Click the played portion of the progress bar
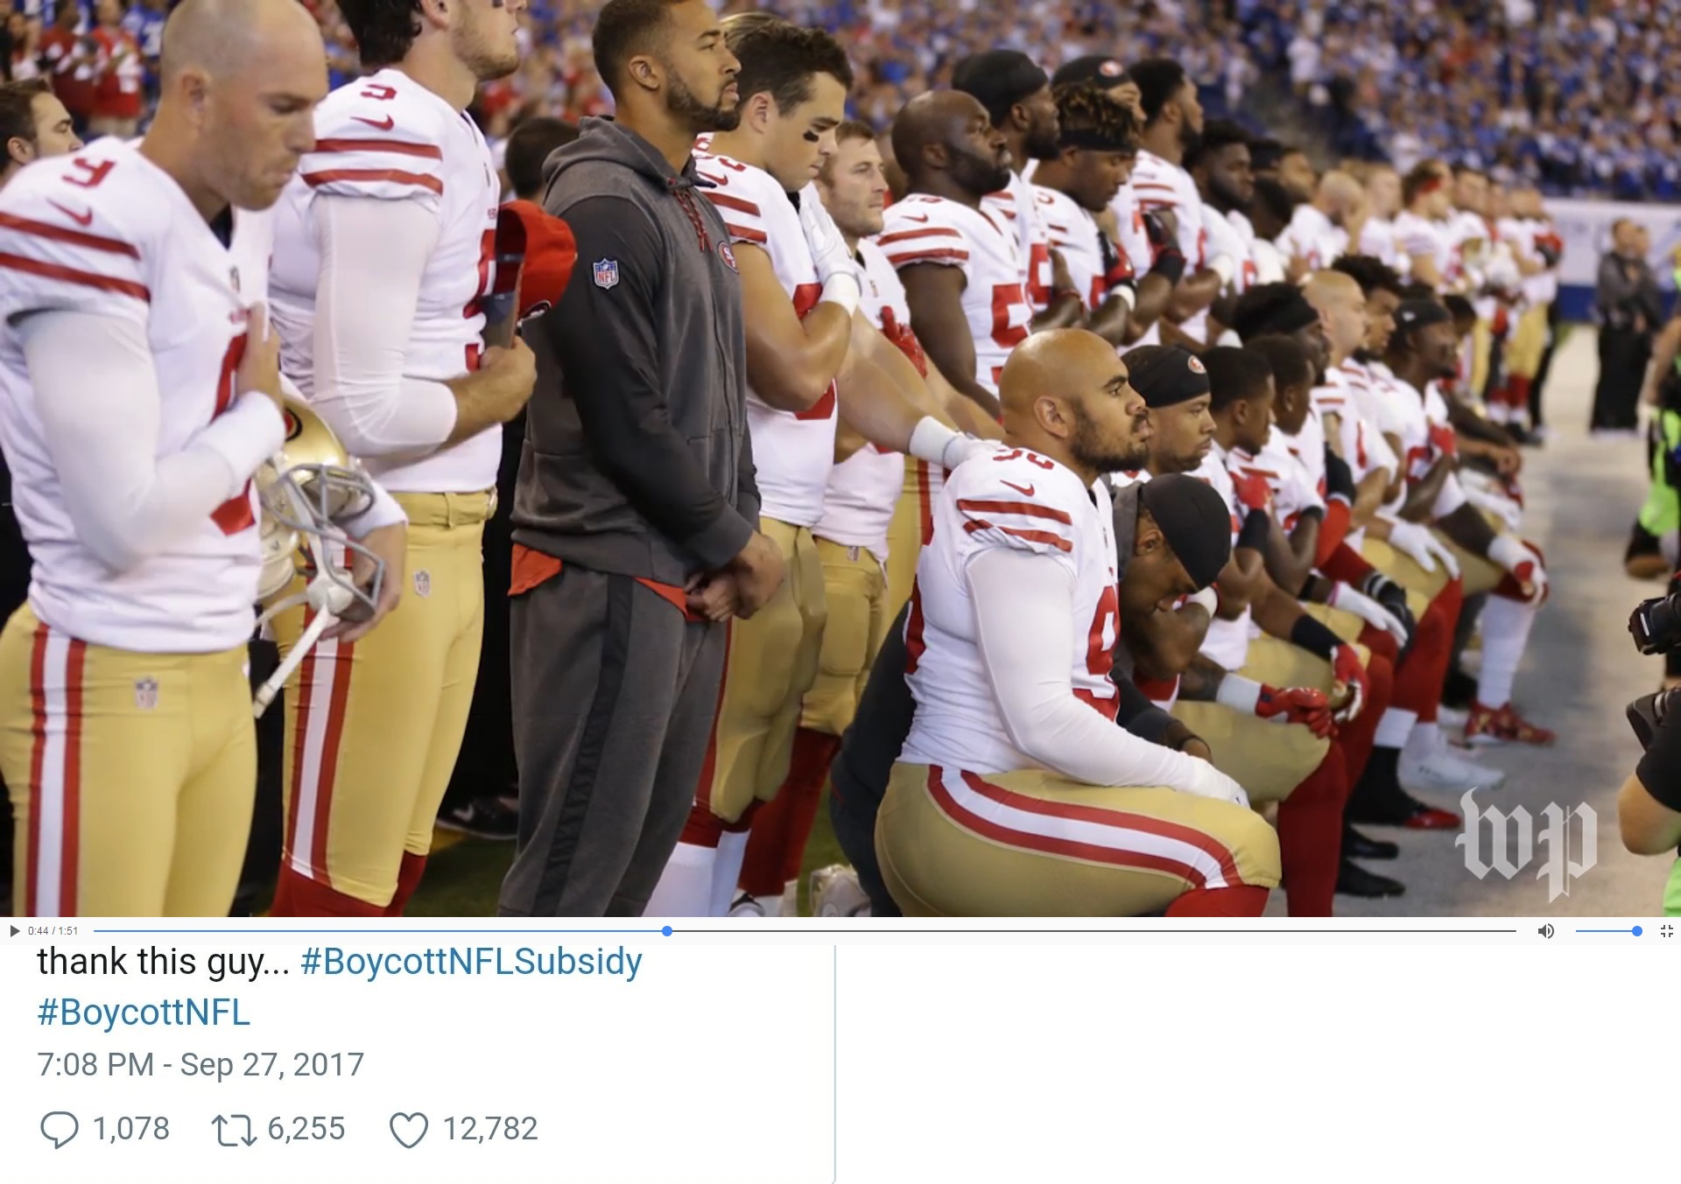 [376, 931]
